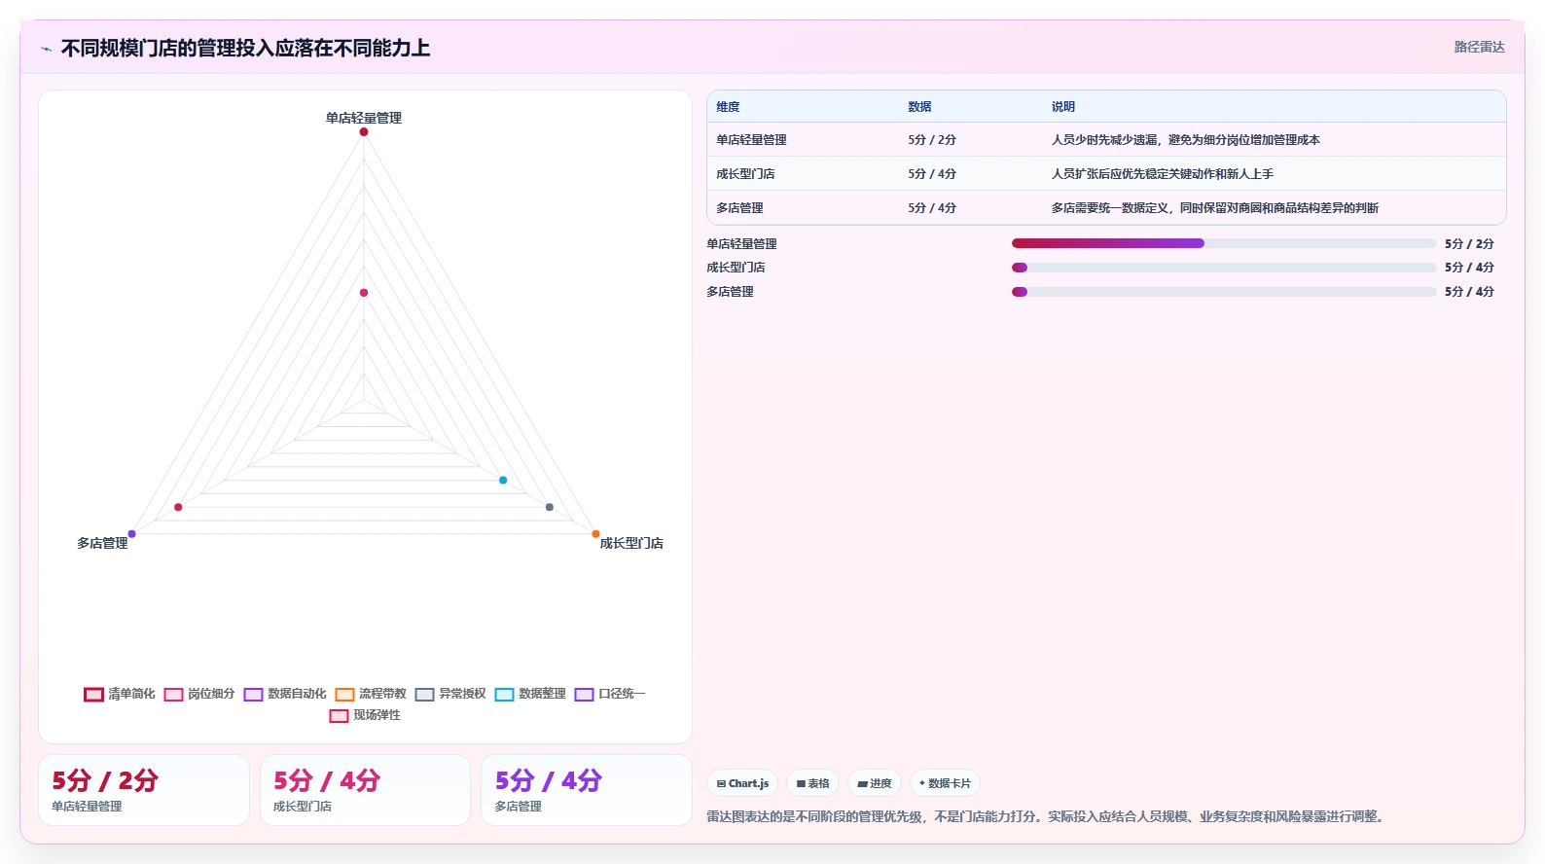1545x864 pixels.
Task: Toggle the 流程带教 legend series
Action: point(371,694)
